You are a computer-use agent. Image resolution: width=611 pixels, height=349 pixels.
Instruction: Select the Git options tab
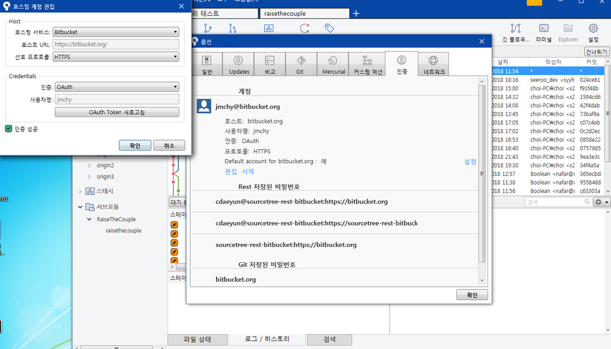(301, 64)
